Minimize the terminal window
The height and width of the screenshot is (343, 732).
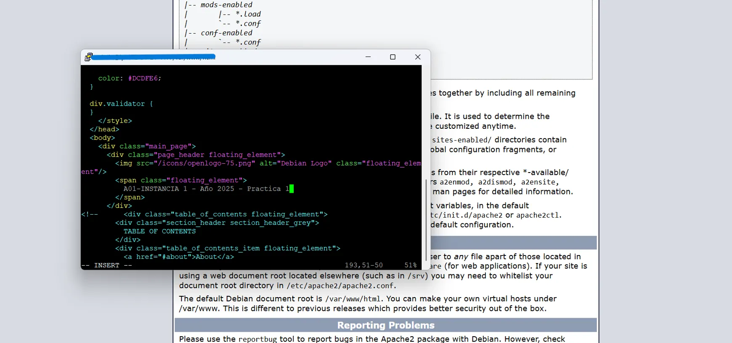[368, 57]
